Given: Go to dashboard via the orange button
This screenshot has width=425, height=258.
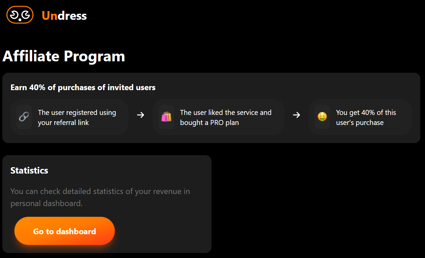Looking at the screenshot, I should click(65, 231).
